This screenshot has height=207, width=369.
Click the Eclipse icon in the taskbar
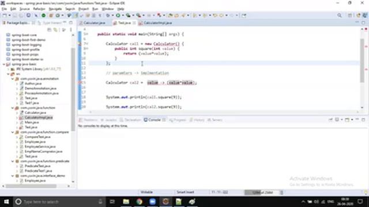pos(165,202)
